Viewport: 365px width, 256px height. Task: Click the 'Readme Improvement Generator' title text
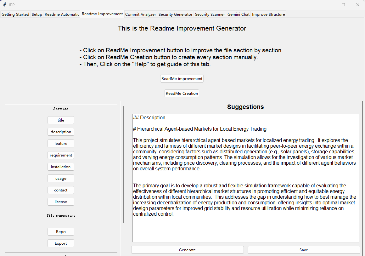click(x=182, y=28)
